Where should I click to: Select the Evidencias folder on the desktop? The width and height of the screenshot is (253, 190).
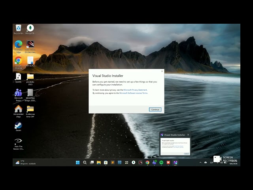tap(30, 111)
